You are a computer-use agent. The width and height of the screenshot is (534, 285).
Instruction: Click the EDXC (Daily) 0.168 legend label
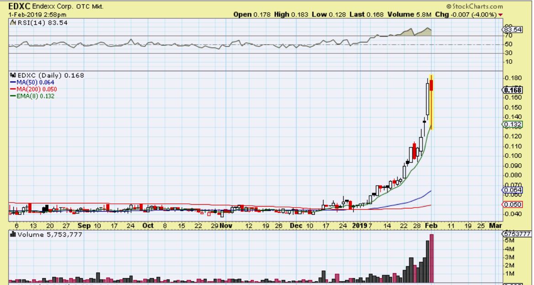pos(51,75)
